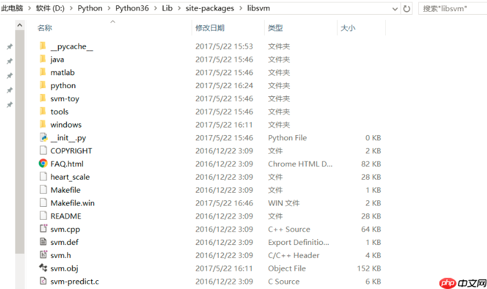Select the java folder icon
Image resolution: width=487 pixels, height=289 pixels.
tap(43, 59)
